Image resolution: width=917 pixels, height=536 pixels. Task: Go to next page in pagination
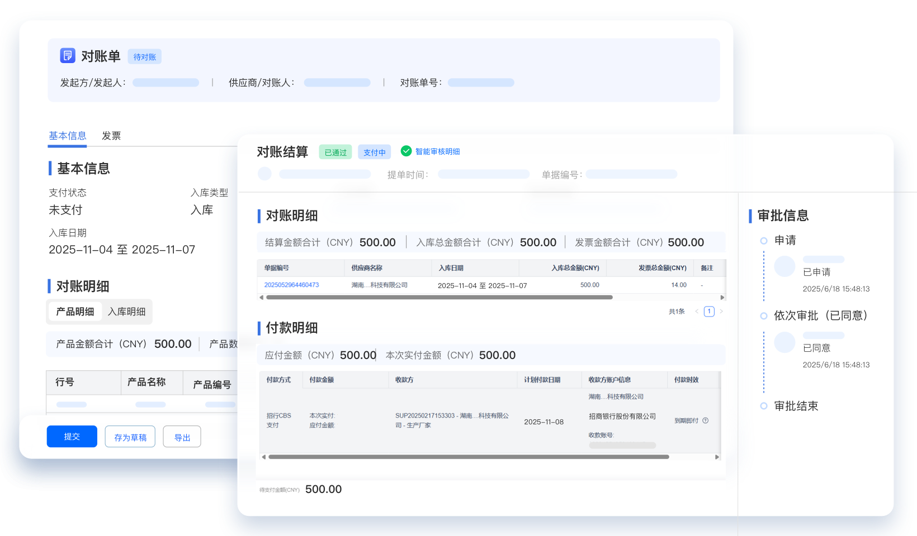(721, 312)
